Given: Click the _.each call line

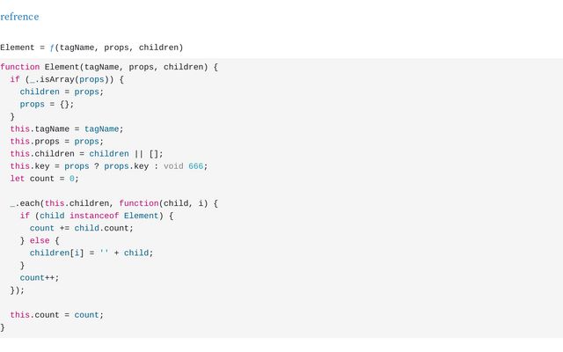Looking at the screenshot, I should (x=113, y=203).
